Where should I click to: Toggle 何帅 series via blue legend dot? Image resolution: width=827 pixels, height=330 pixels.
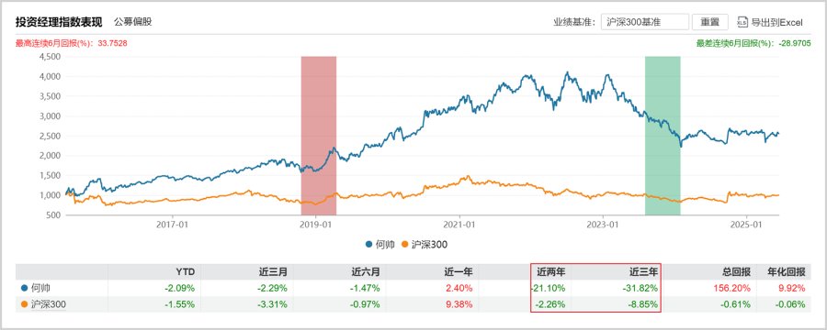point(368,244)
